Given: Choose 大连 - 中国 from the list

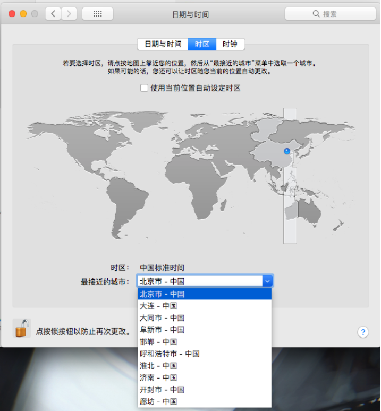Looking at the screenshot, I should pos(205,306).
